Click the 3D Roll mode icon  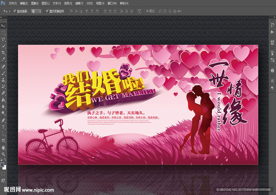tap(165, 11)
